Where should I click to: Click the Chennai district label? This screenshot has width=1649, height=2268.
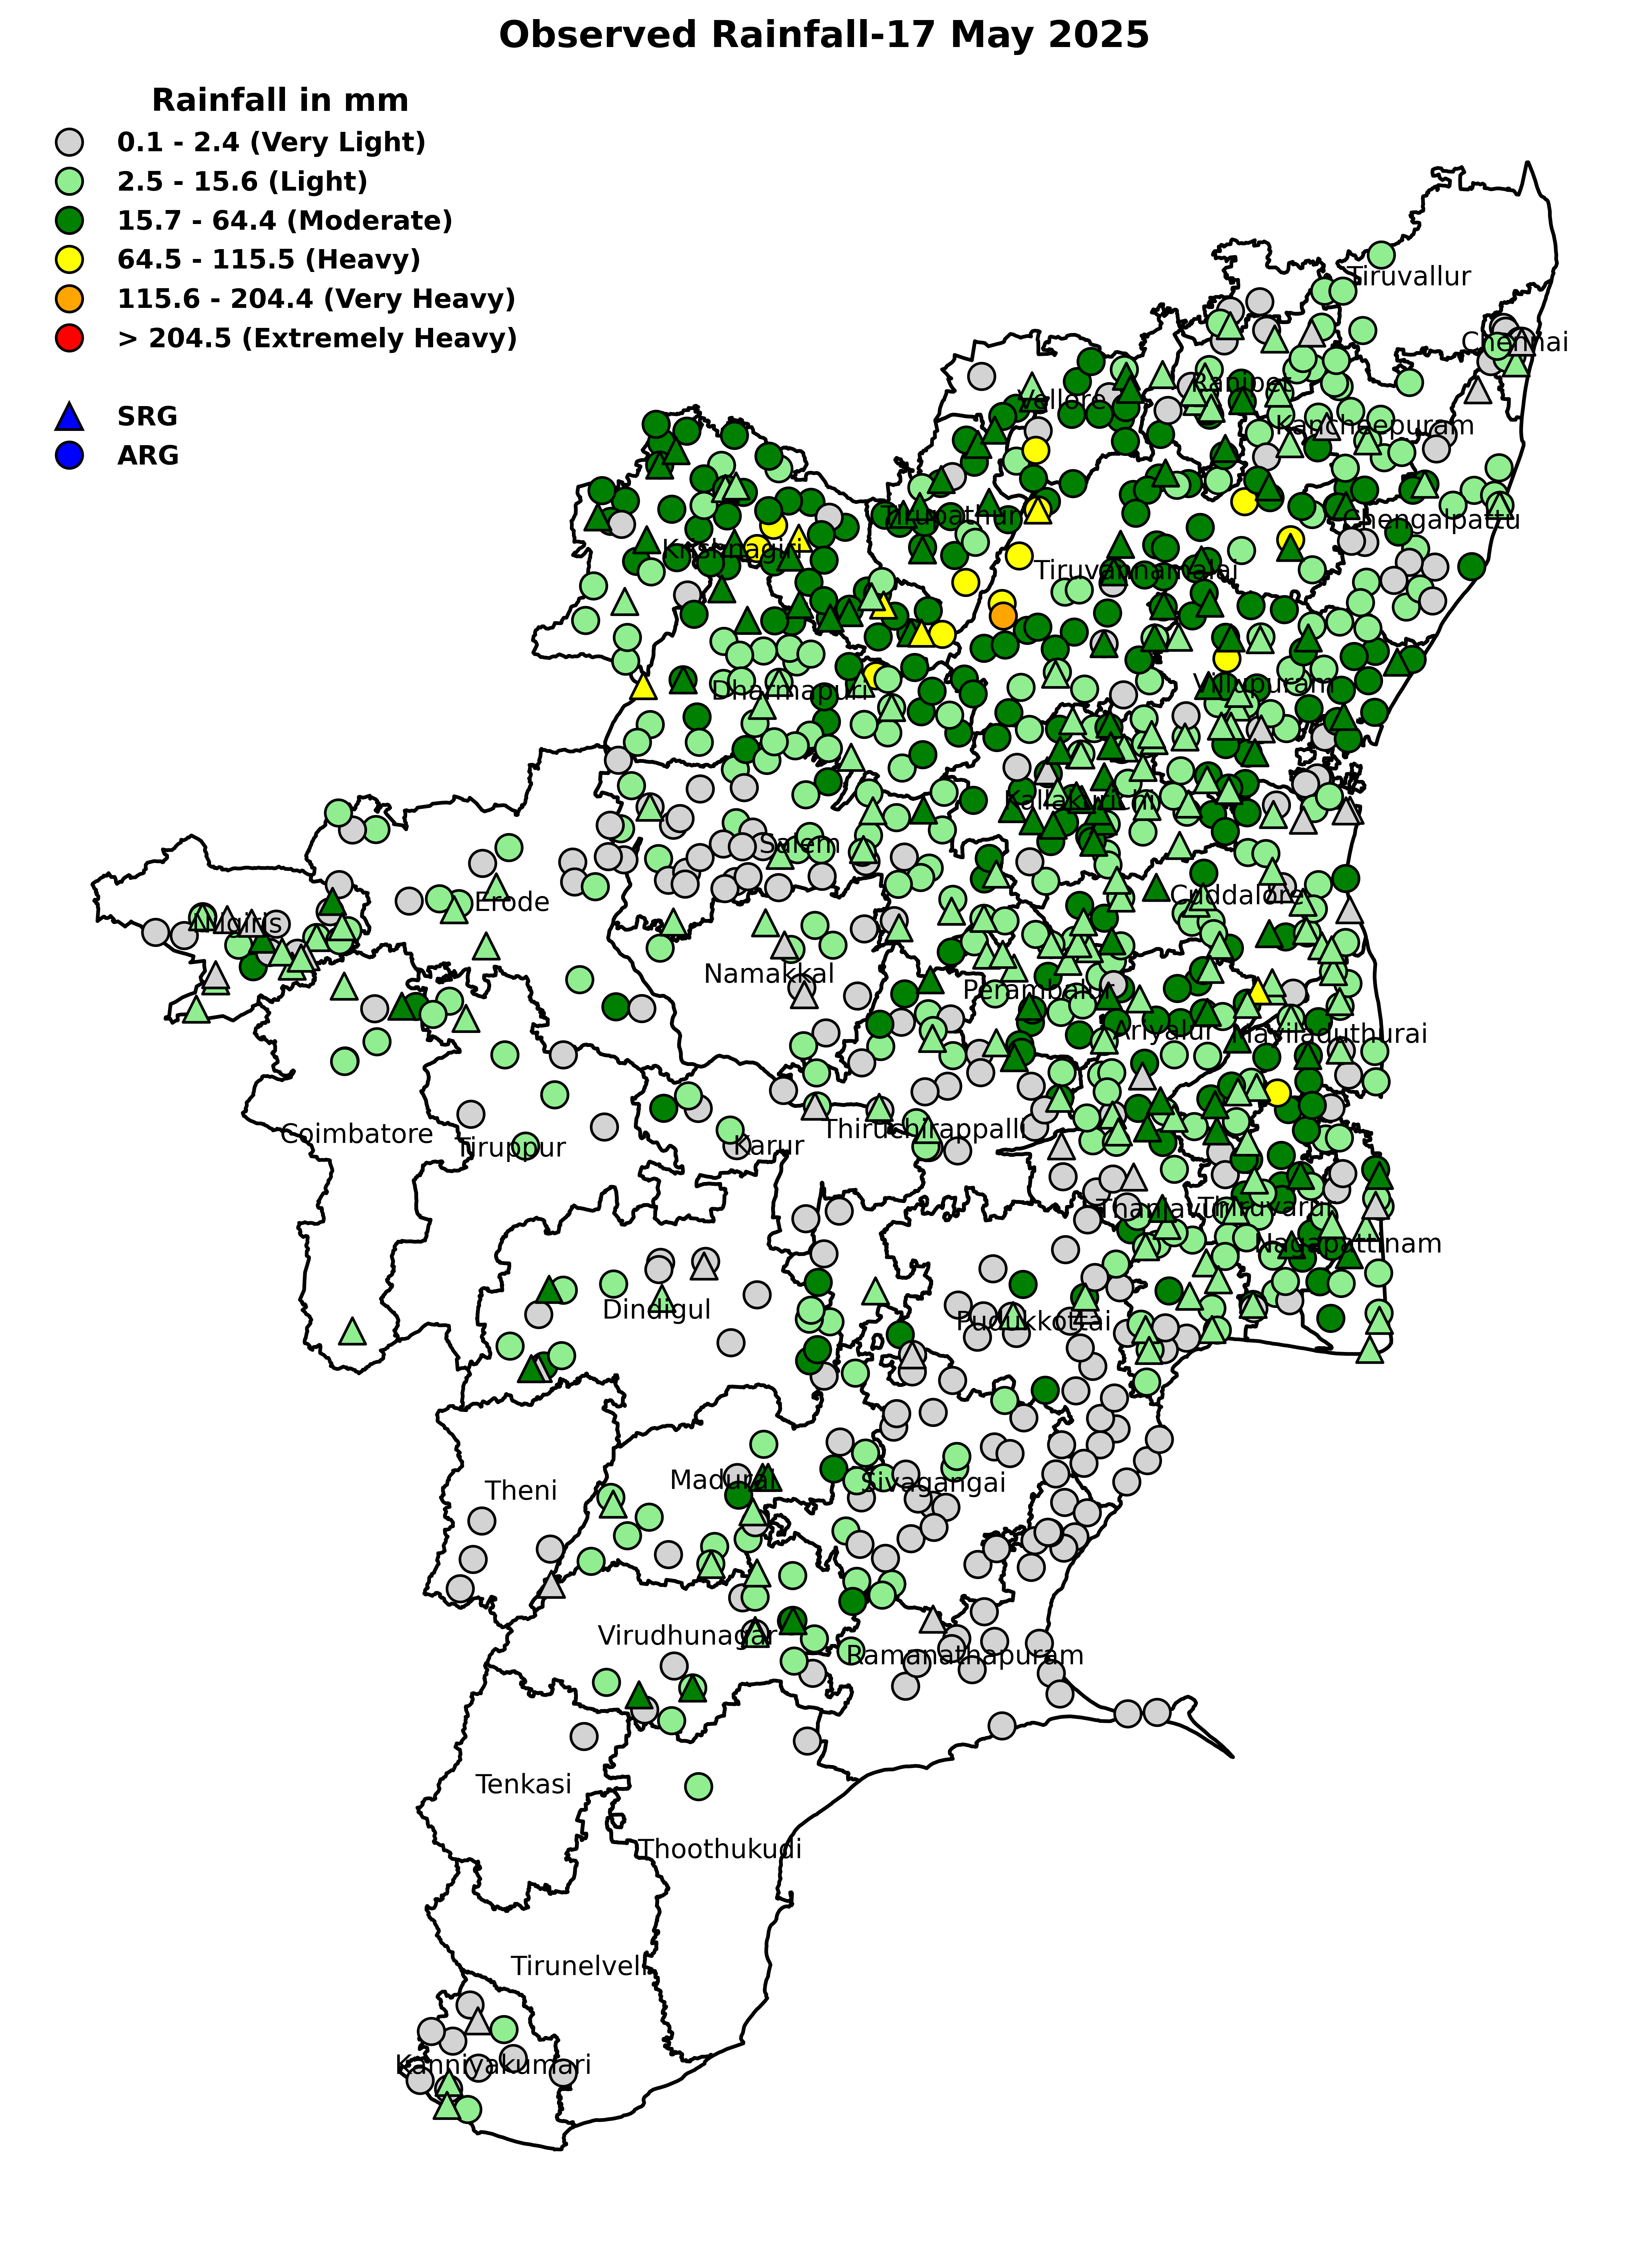1515,342
